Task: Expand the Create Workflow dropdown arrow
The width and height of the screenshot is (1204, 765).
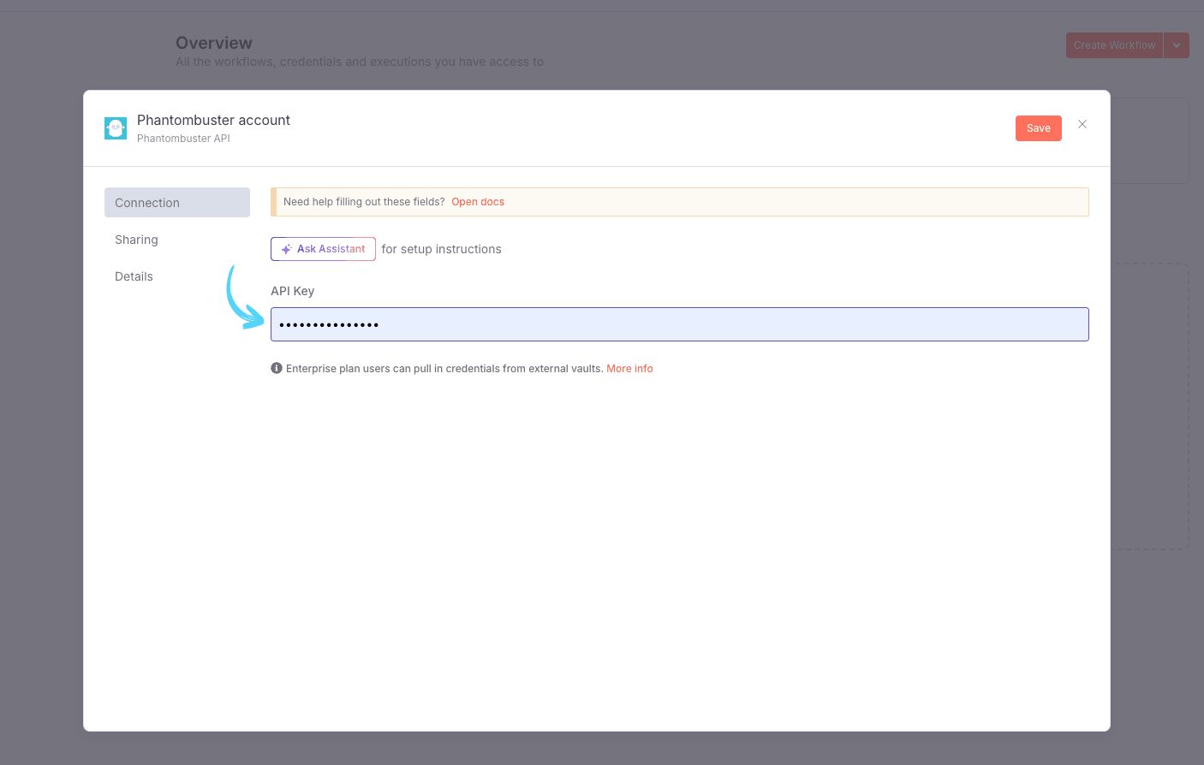Action: [x=1177, y=45]
